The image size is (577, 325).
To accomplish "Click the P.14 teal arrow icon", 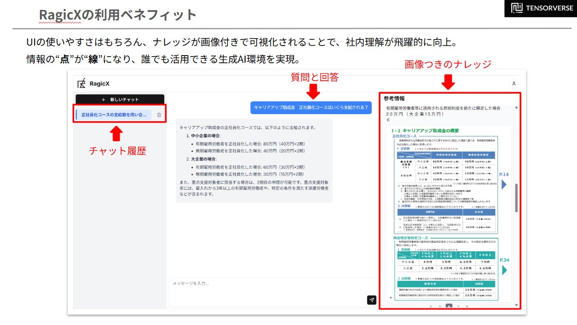I will coord(504,184).
